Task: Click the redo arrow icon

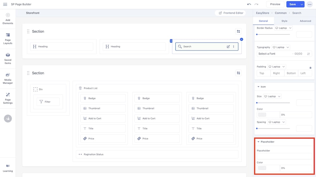Action: coord(256,4)
